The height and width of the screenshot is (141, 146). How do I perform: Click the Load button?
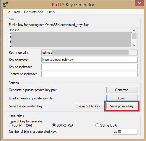(122, 98)
